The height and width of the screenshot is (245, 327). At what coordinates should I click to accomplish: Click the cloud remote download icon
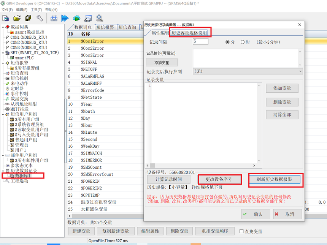click(x=76, y=18)
